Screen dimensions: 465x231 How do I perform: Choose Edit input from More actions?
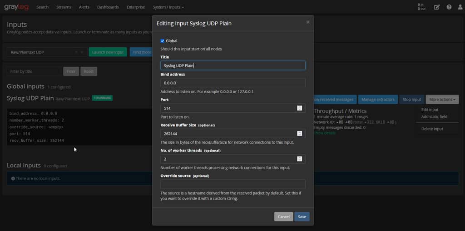pyautogui.click(x=430, y=110)
